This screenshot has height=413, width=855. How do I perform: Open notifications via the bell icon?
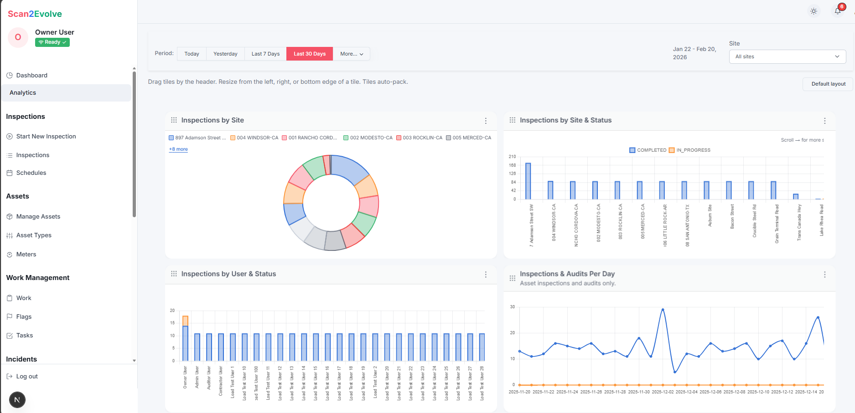pyautogui.click(x=837, y=11)
